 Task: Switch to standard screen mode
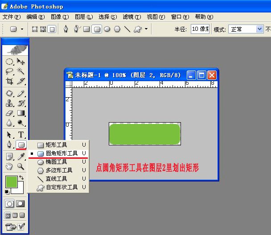(8, 215)
